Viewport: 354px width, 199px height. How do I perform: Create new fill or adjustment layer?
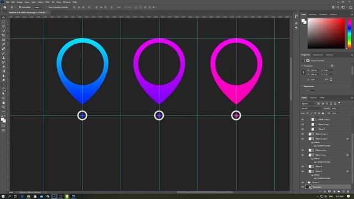(x=334, y=192)
